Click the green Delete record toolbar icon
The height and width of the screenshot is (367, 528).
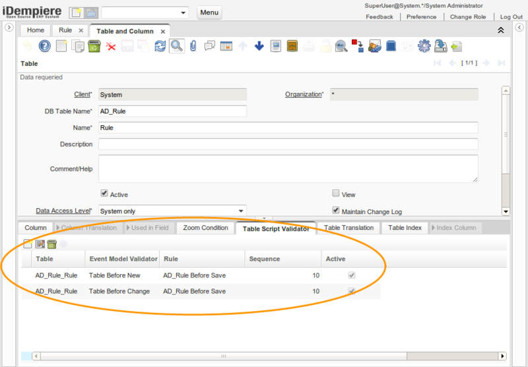[x=94, y=46]
